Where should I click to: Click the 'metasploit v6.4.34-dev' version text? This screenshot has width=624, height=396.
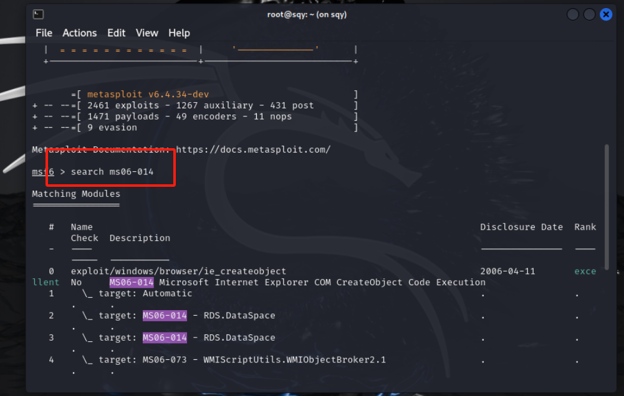[x=148, y=94]
